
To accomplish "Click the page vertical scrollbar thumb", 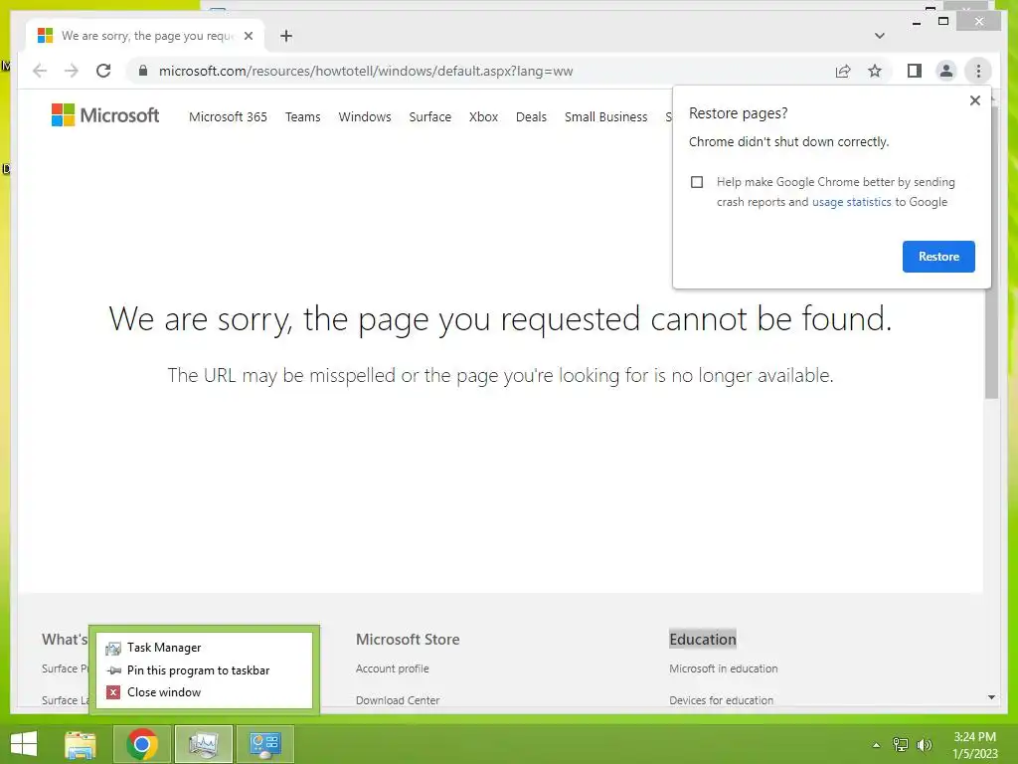I will [991, 254].
